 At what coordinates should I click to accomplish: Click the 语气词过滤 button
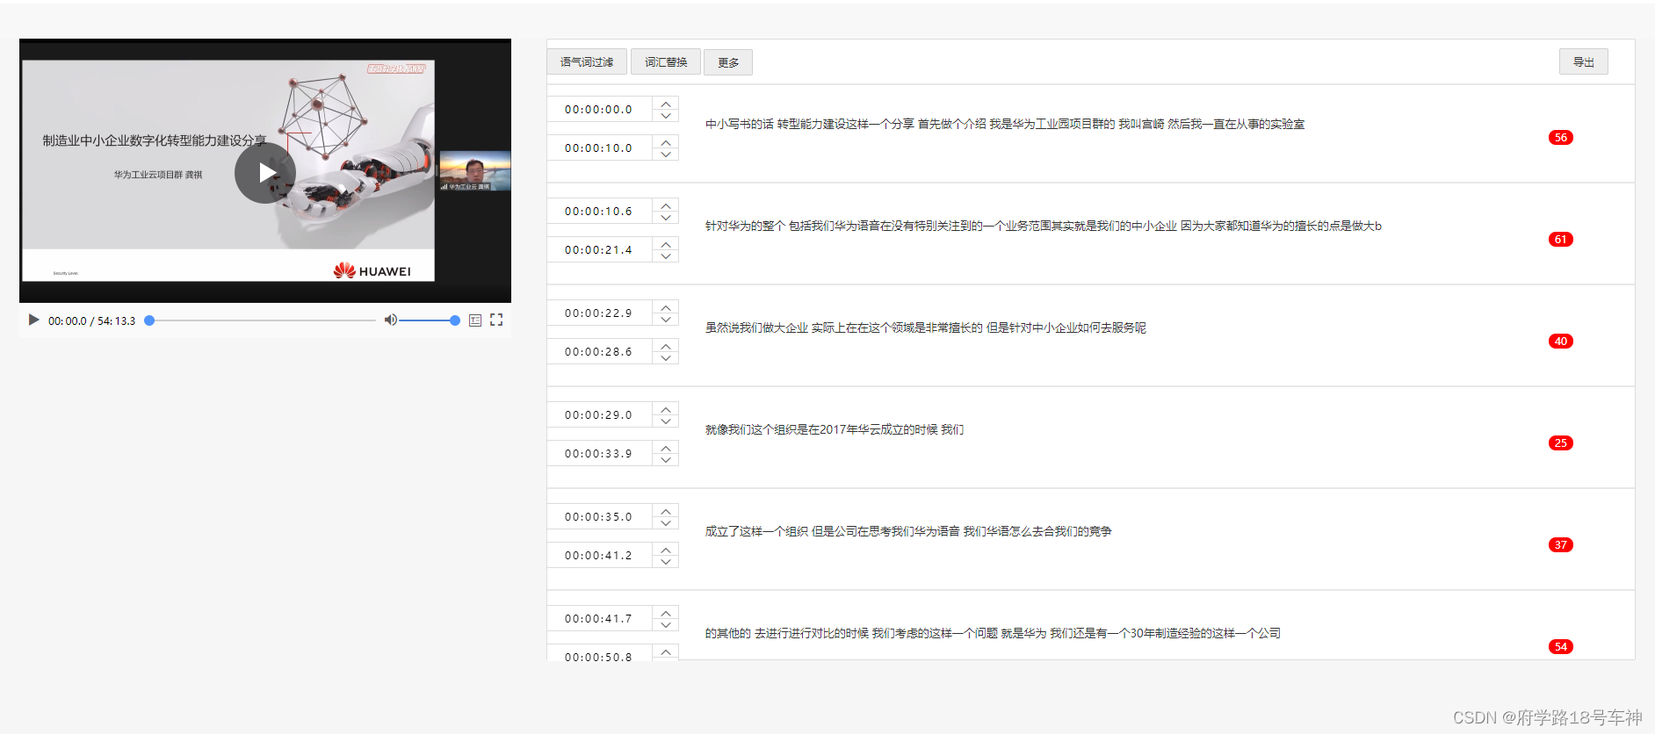coord(587,62)
